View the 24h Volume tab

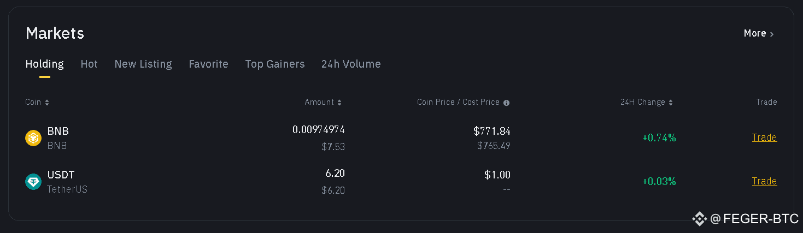pyautogui.click(x=351, y=64)
